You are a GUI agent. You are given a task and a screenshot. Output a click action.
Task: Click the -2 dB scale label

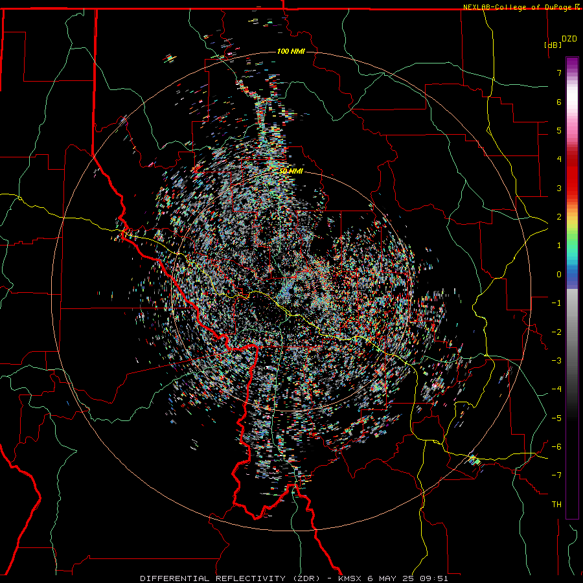556,332
